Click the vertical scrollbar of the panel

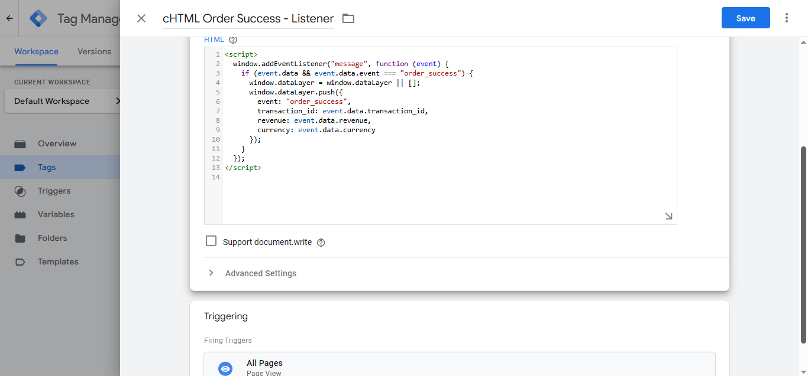coord(803,245)
